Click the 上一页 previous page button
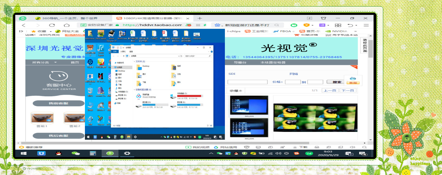Viewport: 442px width, 175px height. tap(330, 90)
